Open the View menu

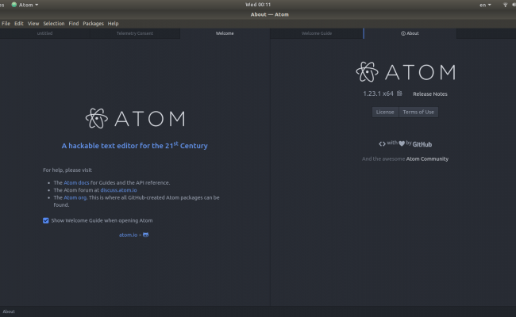[x=33, y=23]
